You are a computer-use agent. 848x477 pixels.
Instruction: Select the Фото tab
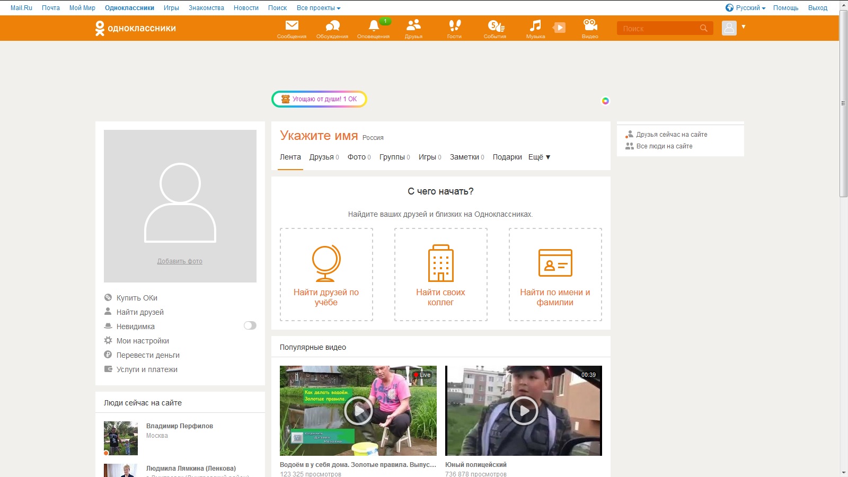(x=359, y=157)
